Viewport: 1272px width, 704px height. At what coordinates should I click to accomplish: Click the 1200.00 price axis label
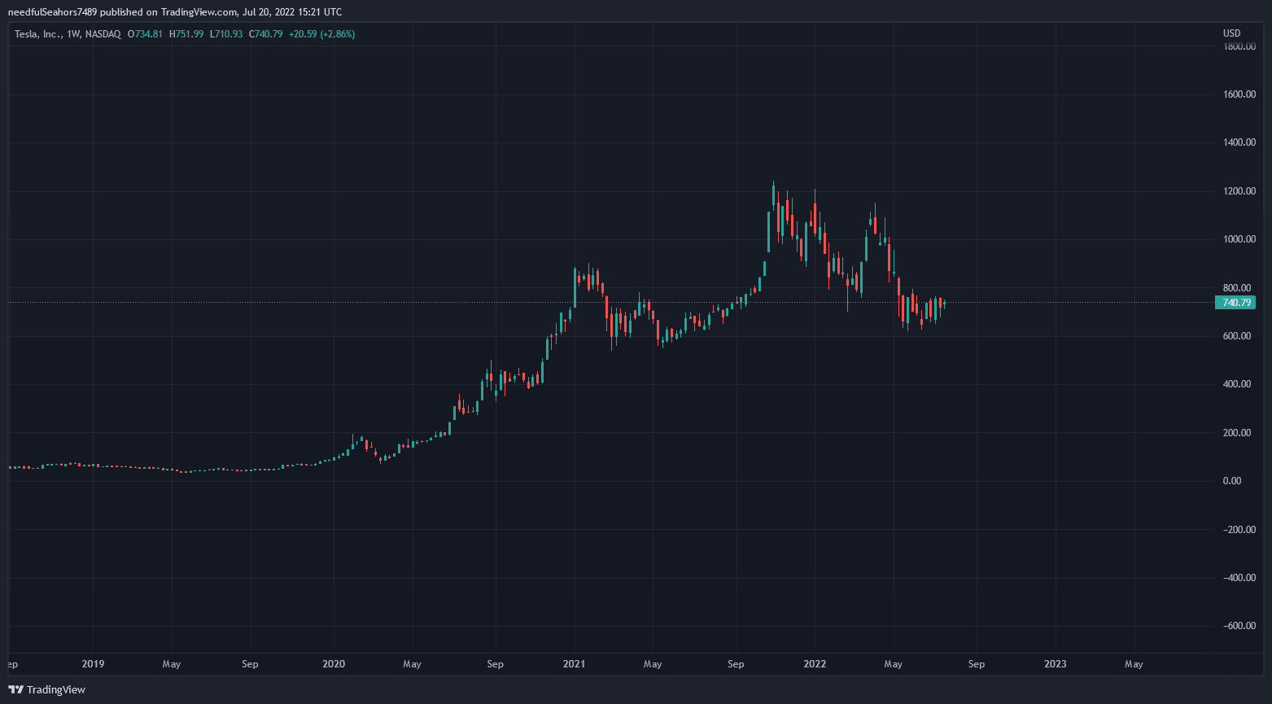(x=1239, y=191)
